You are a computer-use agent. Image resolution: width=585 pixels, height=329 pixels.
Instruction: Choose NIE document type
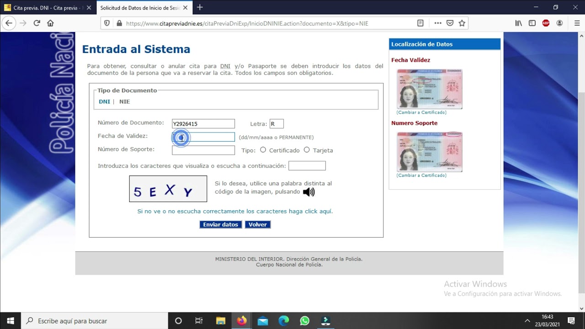click(x=124, y=101)
